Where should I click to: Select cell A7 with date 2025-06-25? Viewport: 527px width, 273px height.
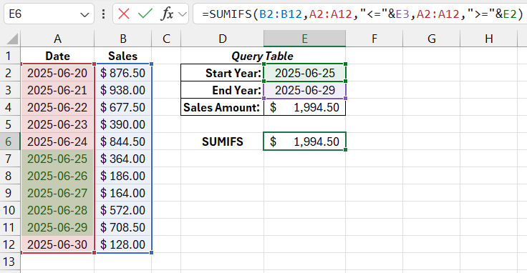[x=57, y=159]
